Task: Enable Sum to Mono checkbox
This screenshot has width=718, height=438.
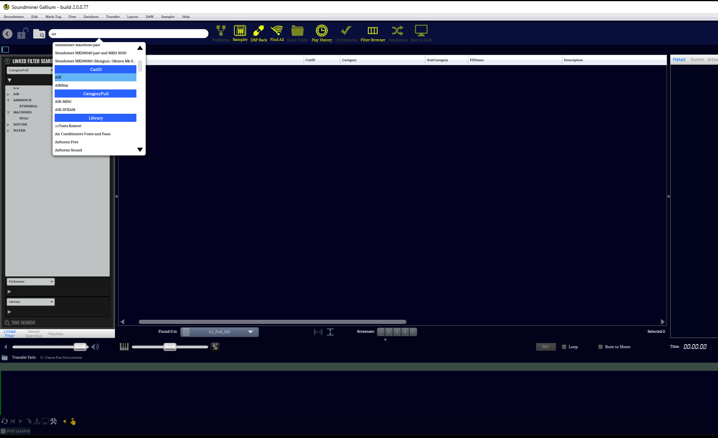Action: click(601, 347)
